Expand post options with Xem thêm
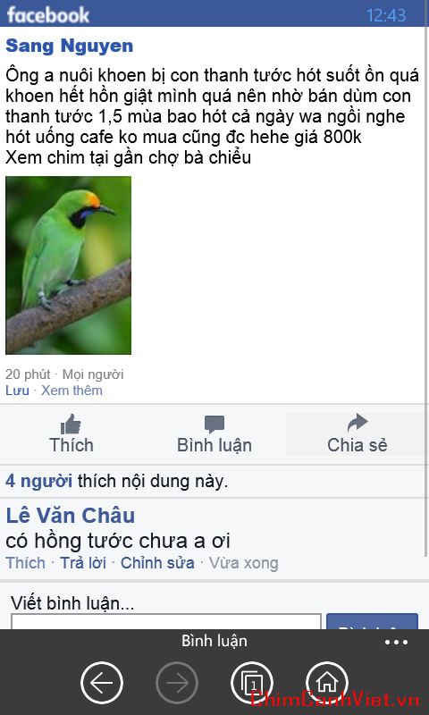The image size is (429, 715). click(71, 391)
